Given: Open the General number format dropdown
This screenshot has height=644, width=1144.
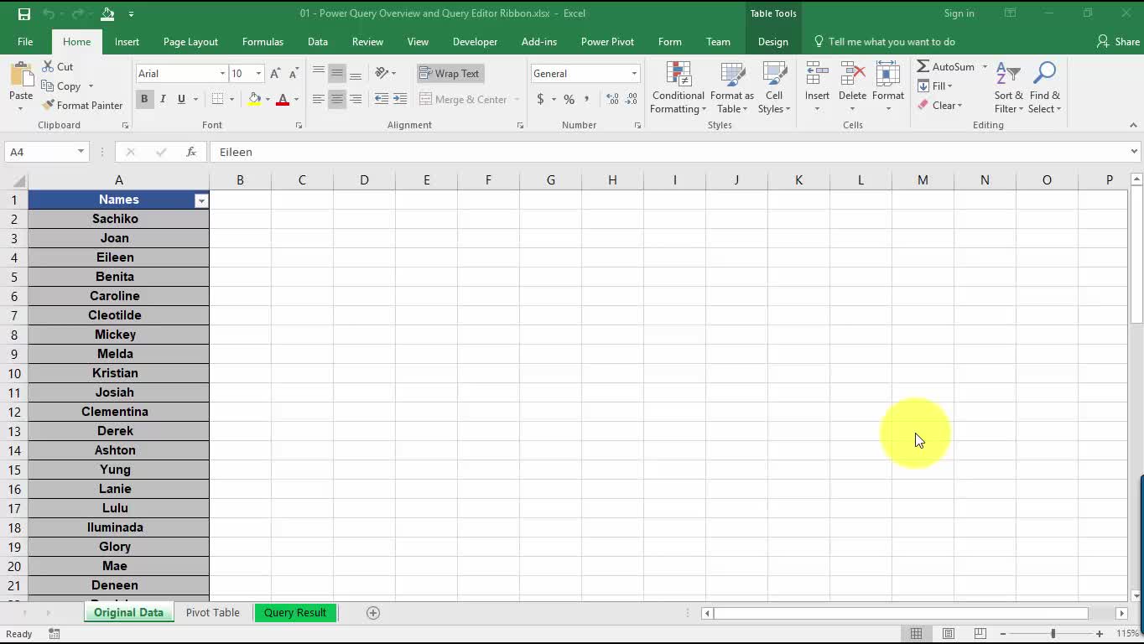Looking at the screenshot, I should (x=634, y=74).
